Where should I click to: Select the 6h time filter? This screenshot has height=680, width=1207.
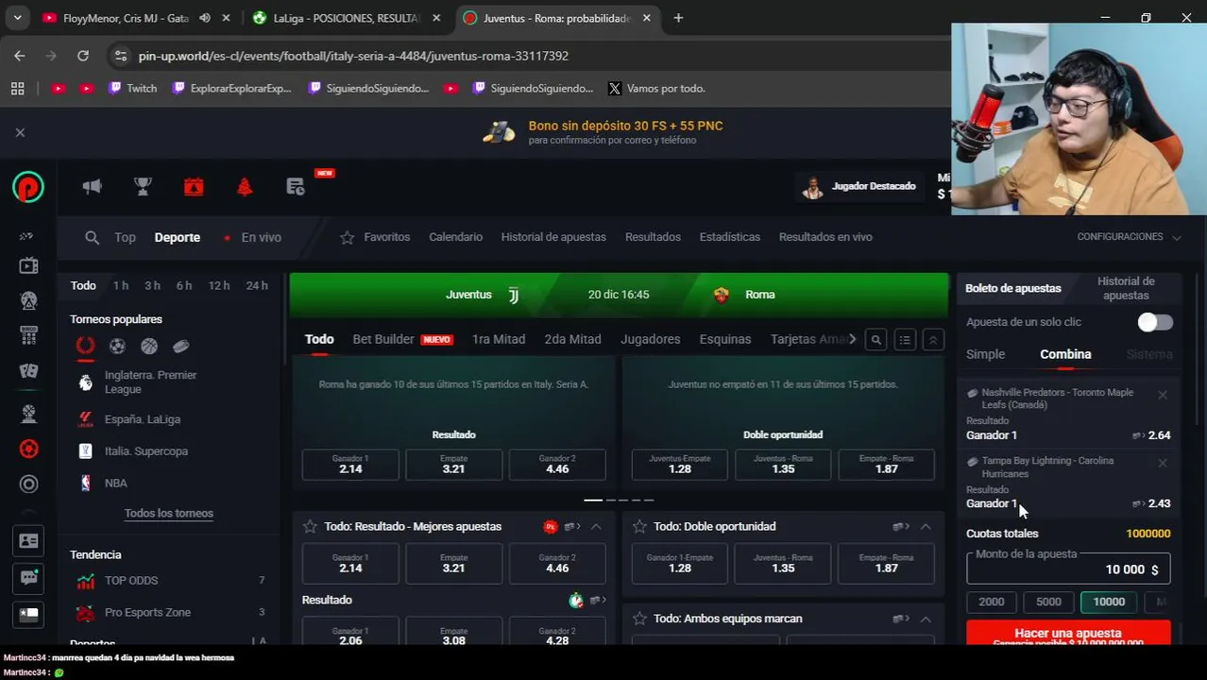pyautogui.click(x=184, y=285)
